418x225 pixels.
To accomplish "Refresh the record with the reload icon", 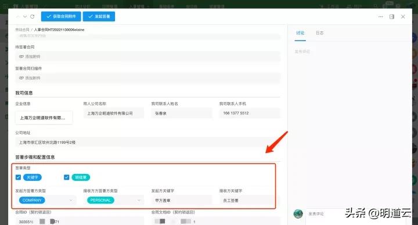I will pyautogui.click(x=33, y=16).
